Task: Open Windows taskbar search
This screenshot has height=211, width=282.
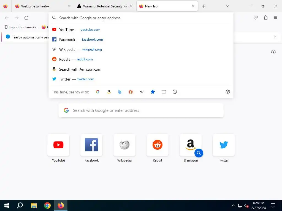Action: 20,206
